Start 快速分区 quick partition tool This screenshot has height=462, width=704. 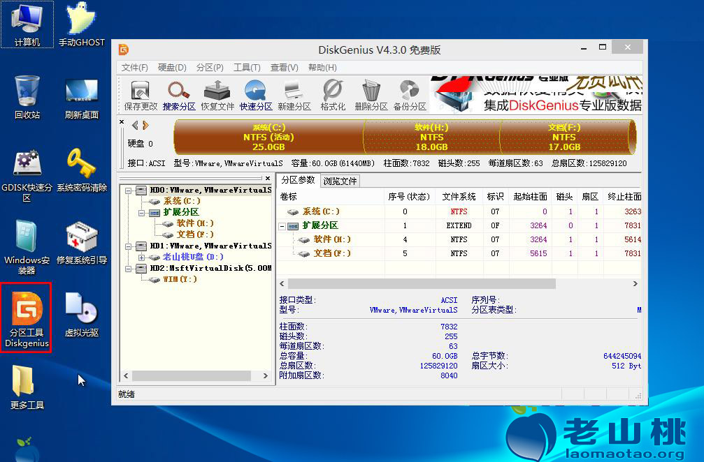tap(255, 95)
